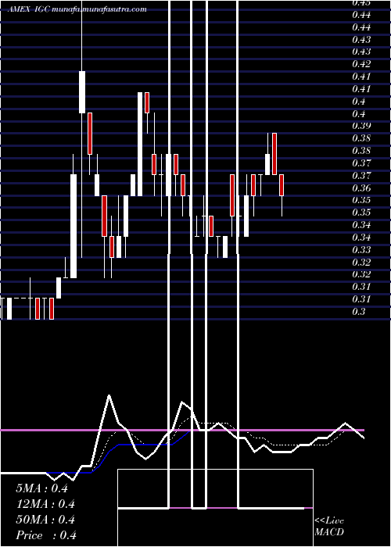
Task: Click the 0.33 price axis label
Action: point(361,250)
